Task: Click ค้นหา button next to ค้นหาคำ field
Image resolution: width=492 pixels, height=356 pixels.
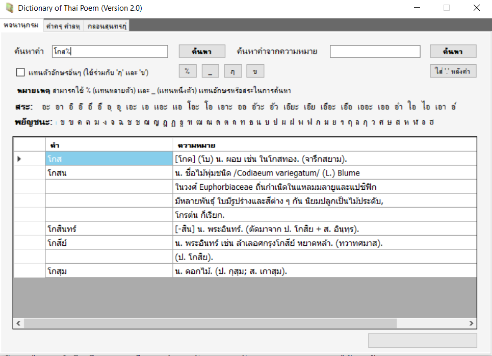Action: [x=202, y=52]
